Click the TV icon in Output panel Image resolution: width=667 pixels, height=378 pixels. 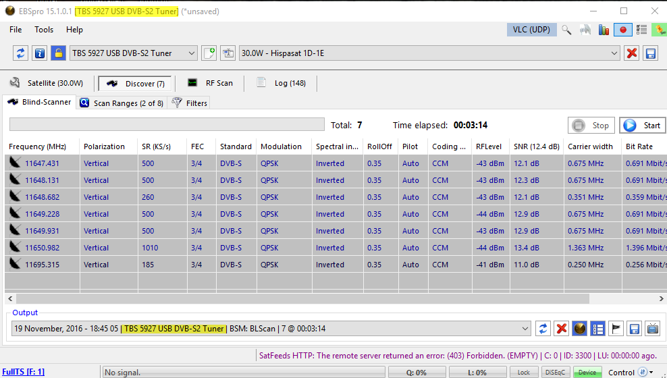coord(653,329)
